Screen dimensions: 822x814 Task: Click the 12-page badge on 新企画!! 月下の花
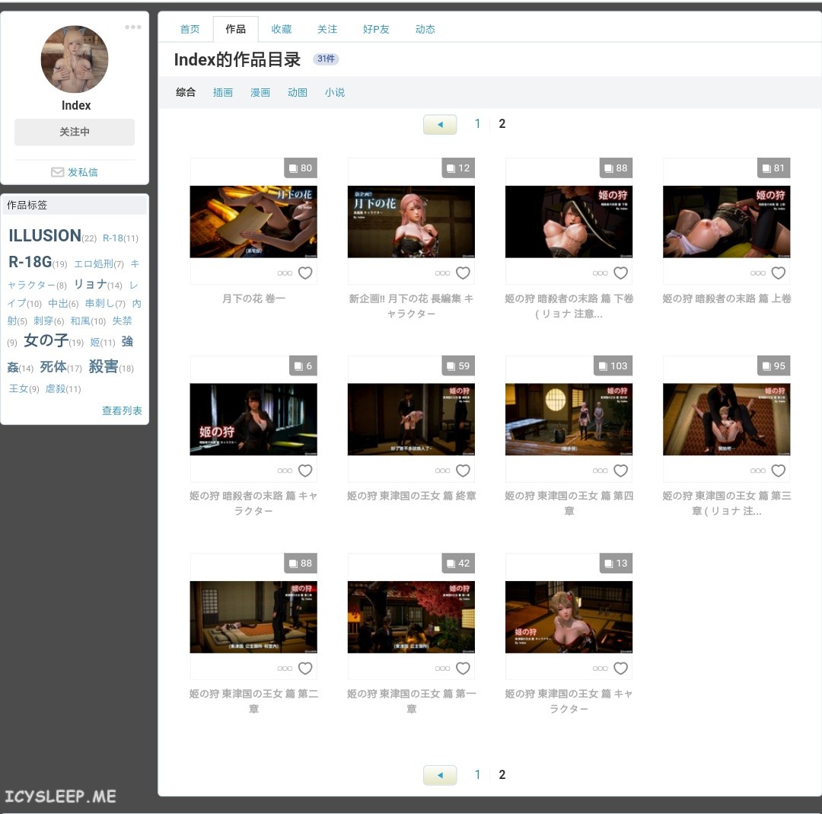tap(458, 168)
